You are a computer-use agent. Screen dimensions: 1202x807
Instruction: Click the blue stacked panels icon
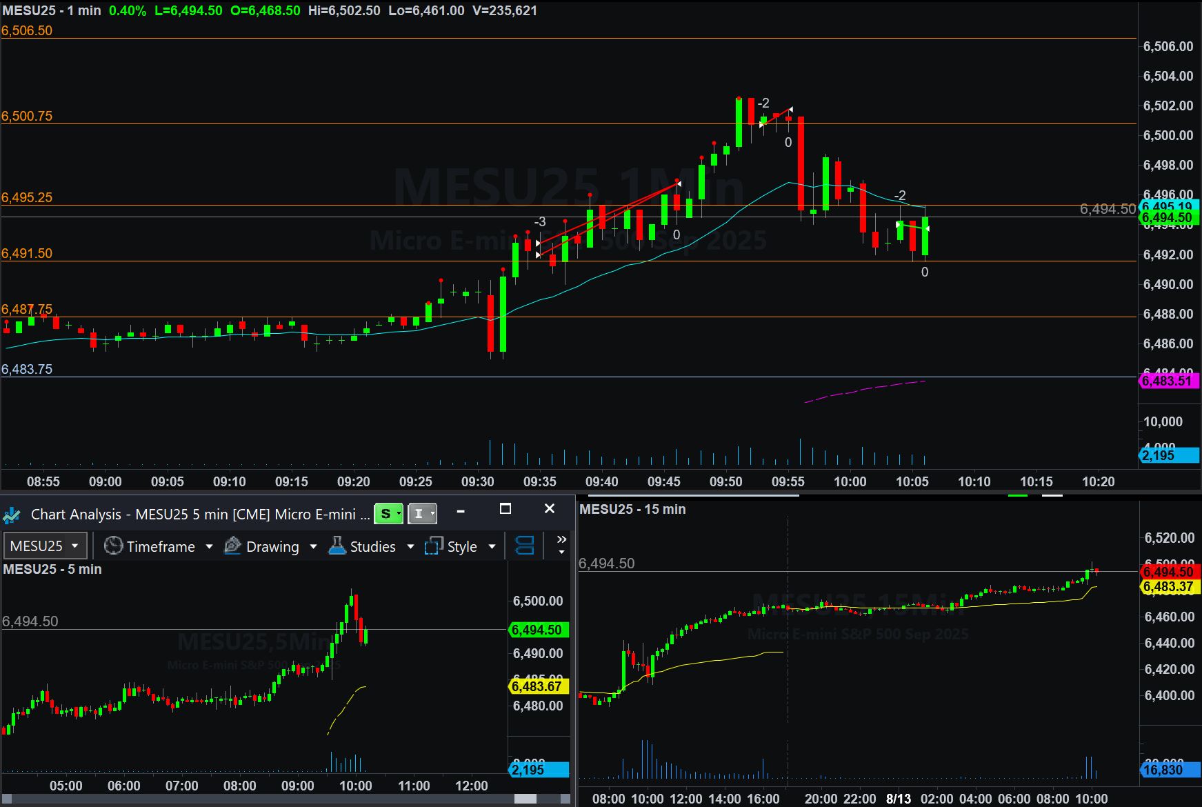click(x=525, y=546)
